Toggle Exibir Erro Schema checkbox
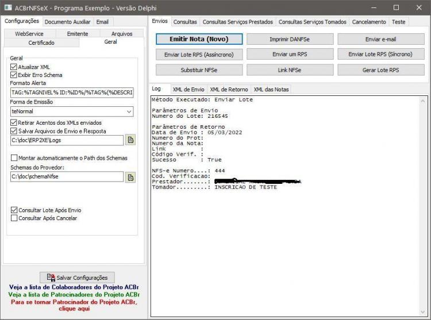The height and width of the screenshot is (320, 431). click(13, 75)
